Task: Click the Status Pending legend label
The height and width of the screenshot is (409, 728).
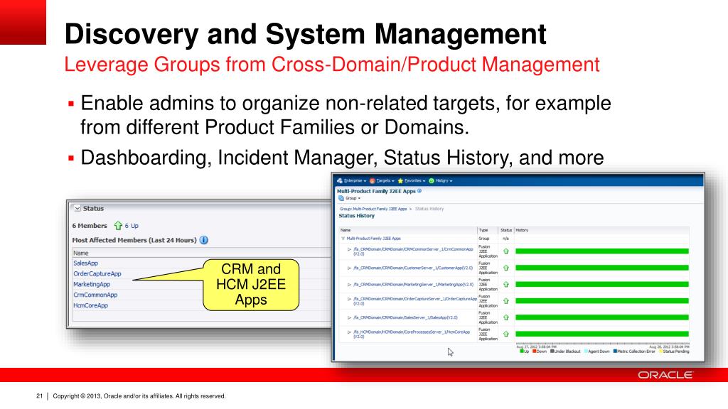Action: 676,351
